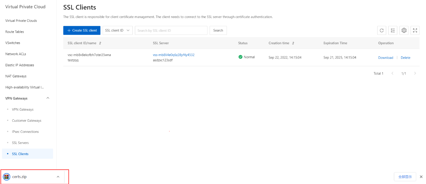Screen dimensions: 426x184
Task: Click the Normal status text
Action: tap(249, 57)
